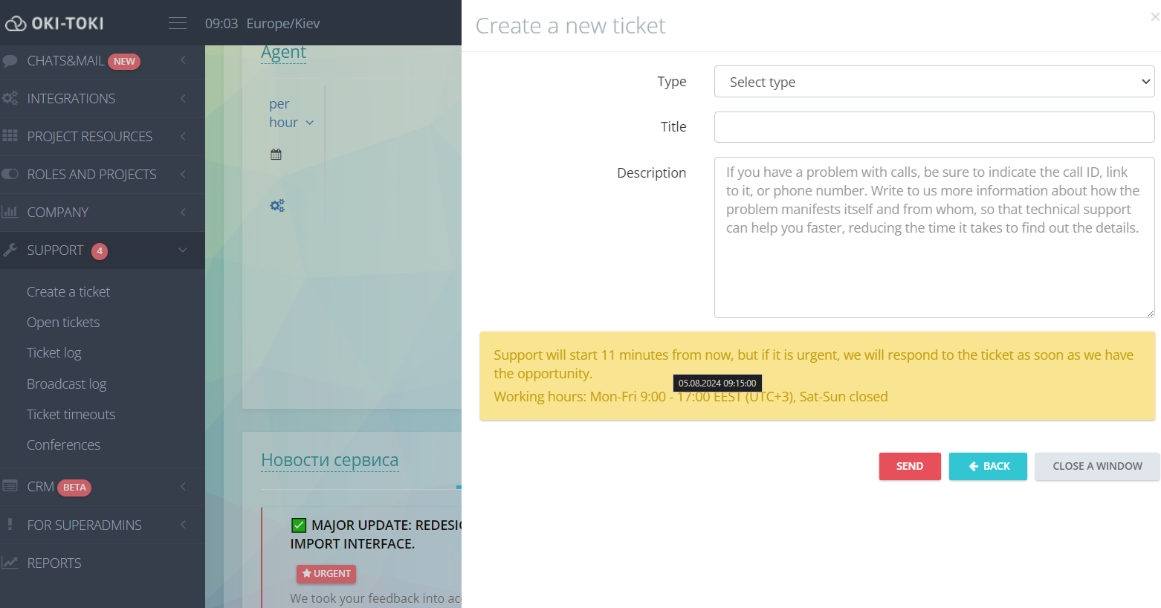
Task: Click the green checkmark on major update news
Action: pos(299,525)
